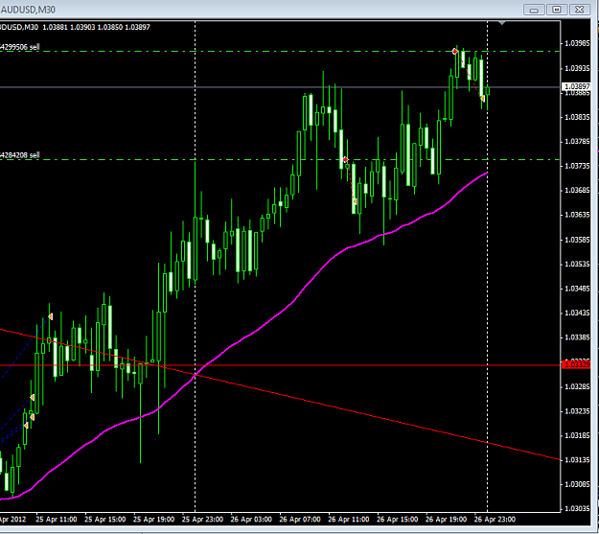
Task: Click the orange close arrow near 26 Apr 23:00
Action: (483, 99)
